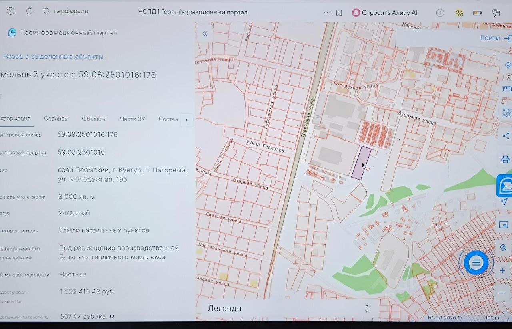Click the highlighted purple land parcel on map
Screen dimensions: 512x329
tap(361, 163)
